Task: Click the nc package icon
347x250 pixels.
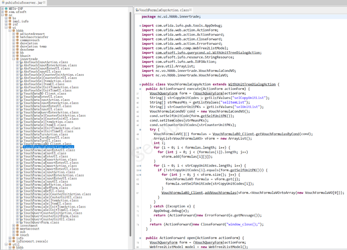Action: click(6, 15)
